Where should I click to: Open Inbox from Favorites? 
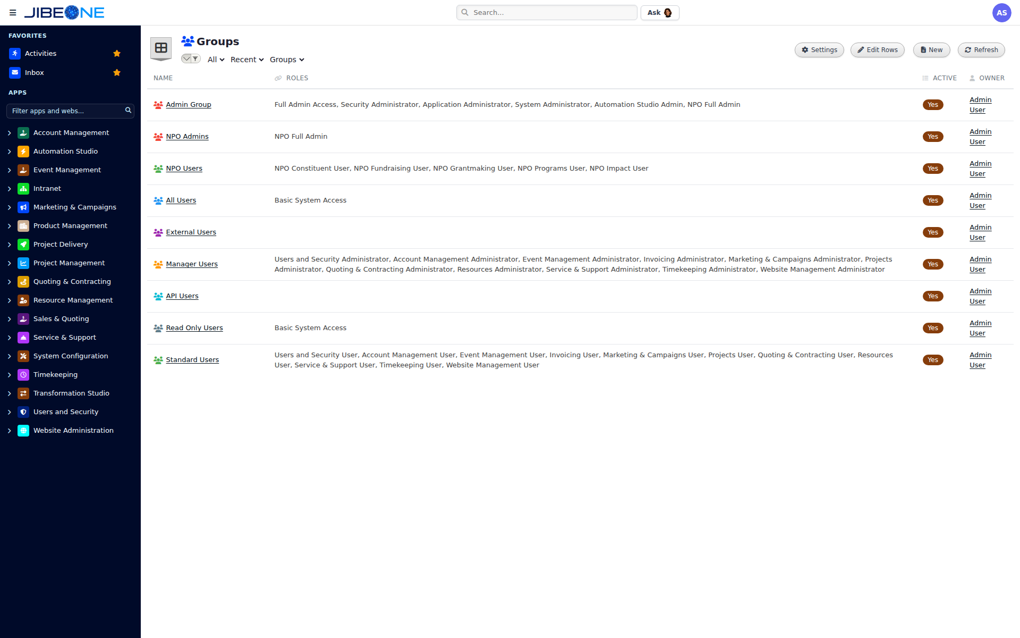pos(35,73)
